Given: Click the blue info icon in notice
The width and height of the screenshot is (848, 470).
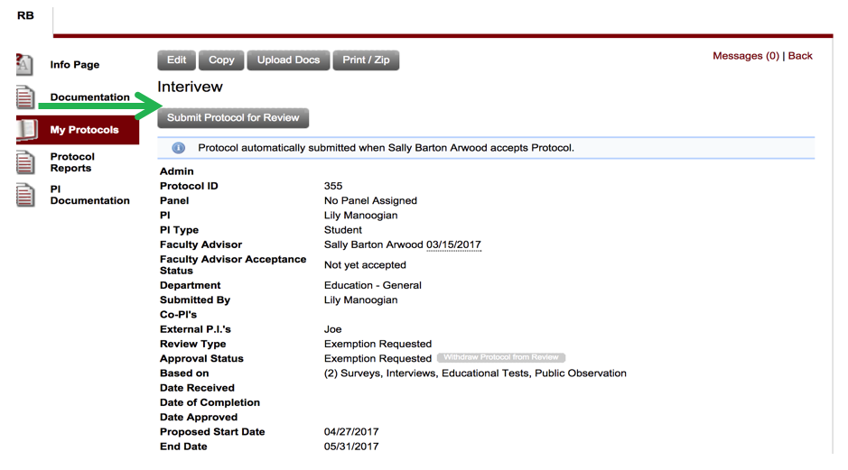Looking at the screenshot, I should [x=178, y=148].
